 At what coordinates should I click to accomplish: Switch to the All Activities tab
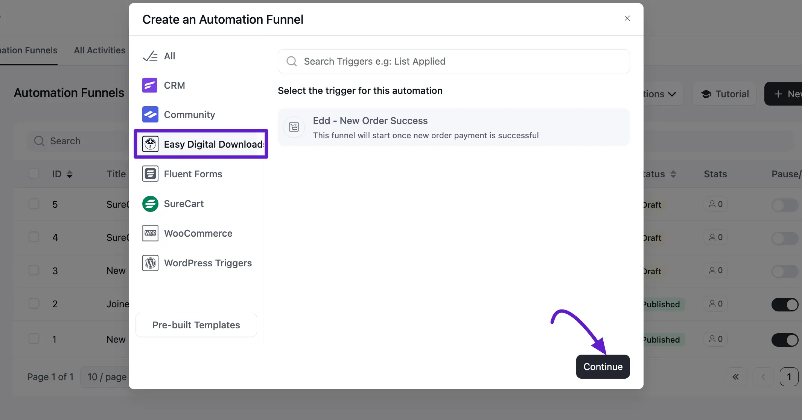100,50
